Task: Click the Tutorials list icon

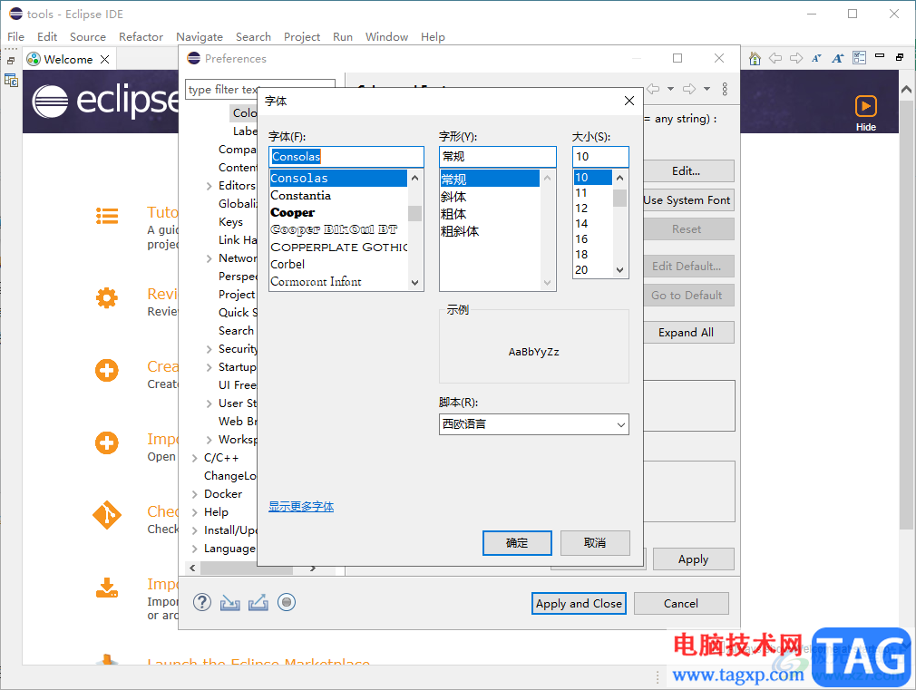Action: (107, 216)
